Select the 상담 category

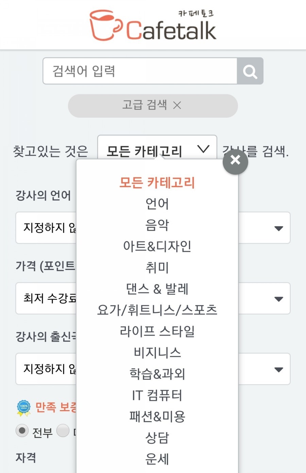157,438
